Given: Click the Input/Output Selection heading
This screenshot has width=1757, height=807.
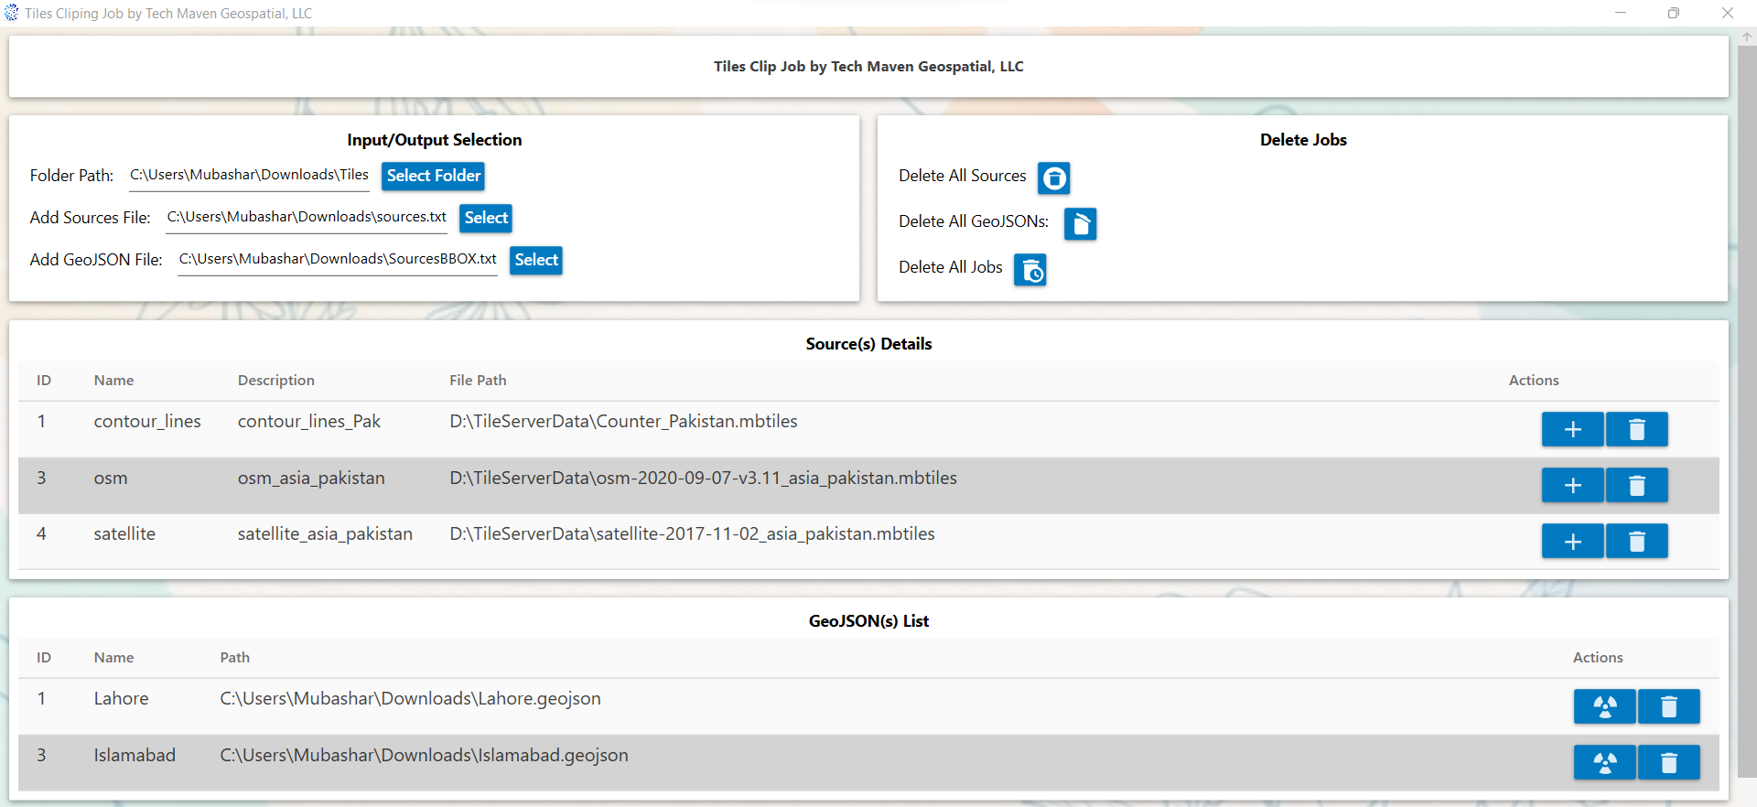Looking at the screenshot, I should (434, 140).
